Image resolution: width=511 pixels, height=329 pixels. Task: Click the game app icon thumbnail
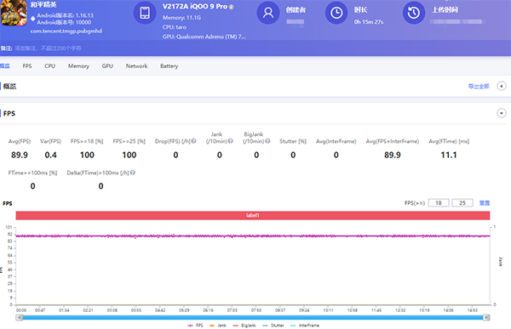click(x=14, y=13)
